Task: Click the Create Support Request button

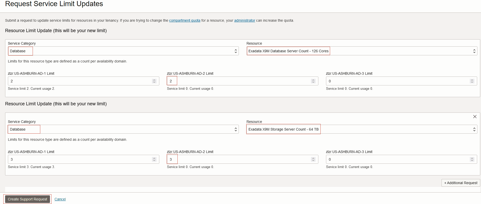Action: tap(28, 199)
